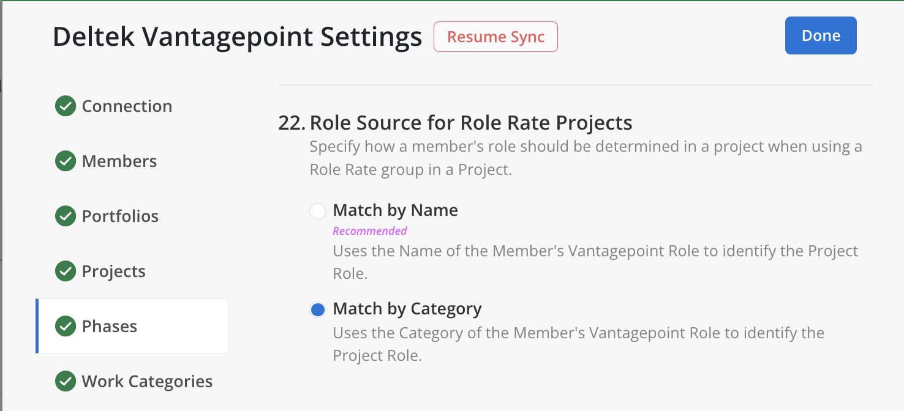Click the green checkmark icon beside Portfolios

(66, 217)
